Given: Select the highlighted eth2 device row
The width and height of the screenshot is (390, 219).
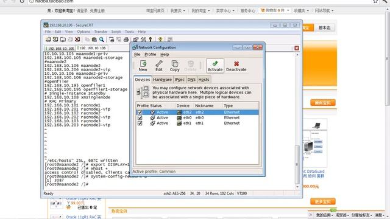Looking at the screenshot, I should point(197,112).
